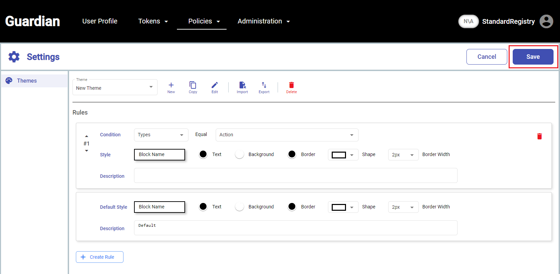Expand the Types condition dropdown
Viewport: 560px width, 274px height.
(161, 135)
